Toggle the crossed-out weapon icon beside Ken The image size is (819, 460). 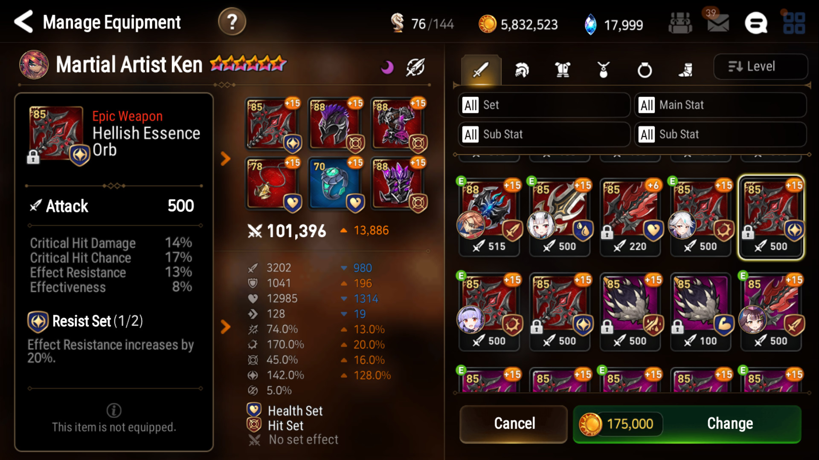(x=415, y=67)
